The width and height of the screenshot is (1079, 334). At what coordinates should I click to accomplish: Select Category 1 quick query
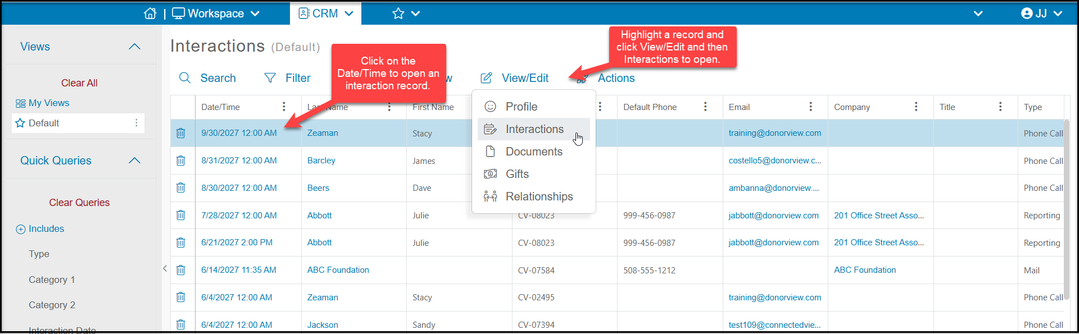[52, 280]
